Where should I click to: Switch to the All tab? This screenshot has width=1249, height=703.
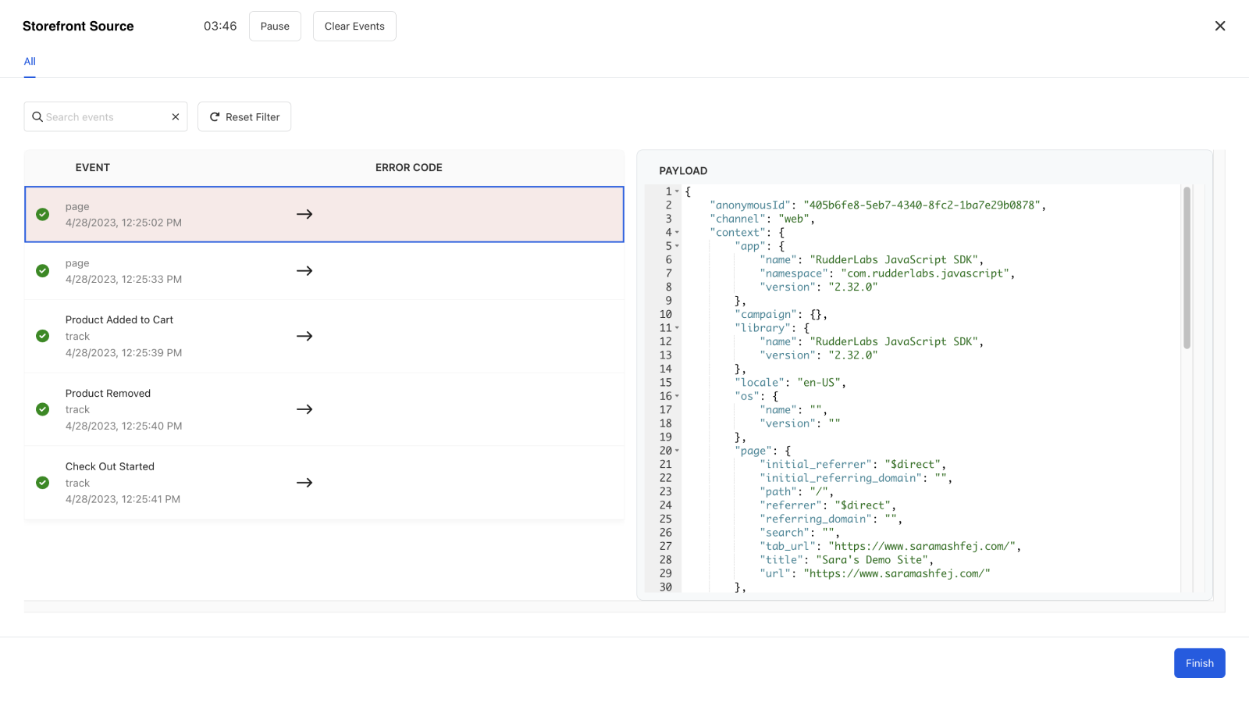click(30, 61)
